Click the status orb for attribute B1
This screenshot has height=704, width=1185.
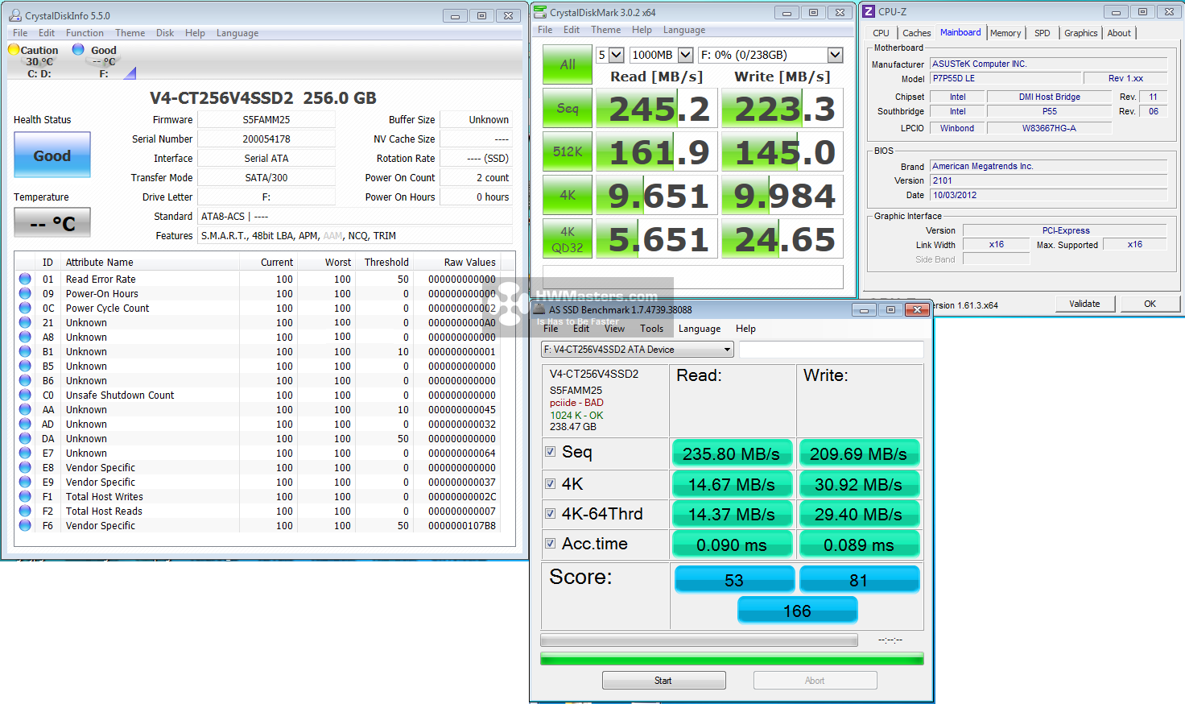click(25, 351)
